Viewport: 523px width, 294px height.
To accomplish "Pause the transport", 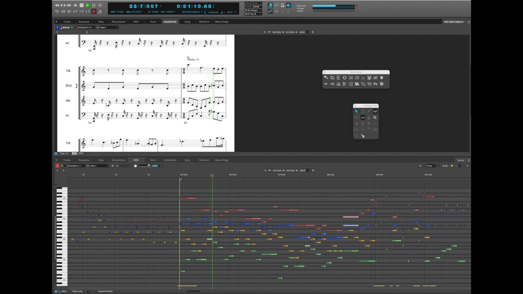I will point(94,5).
